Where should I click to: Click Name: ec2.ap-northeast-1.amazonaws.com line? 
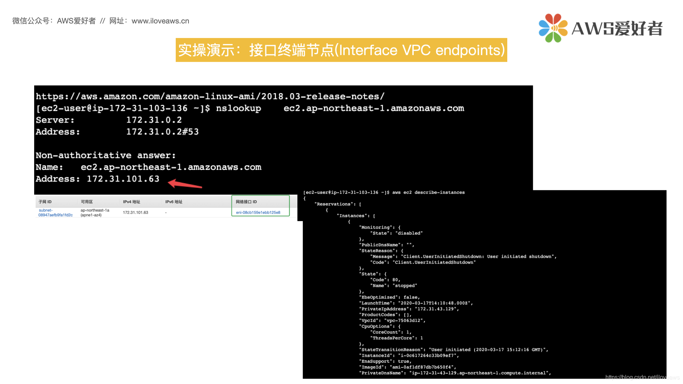148,167
